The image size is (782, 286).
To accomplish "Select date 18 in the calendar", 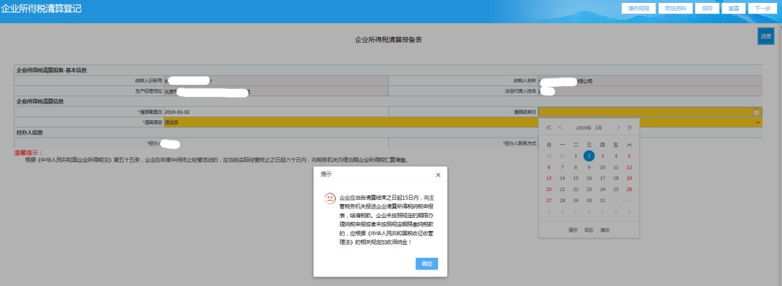I will point(616,178).
